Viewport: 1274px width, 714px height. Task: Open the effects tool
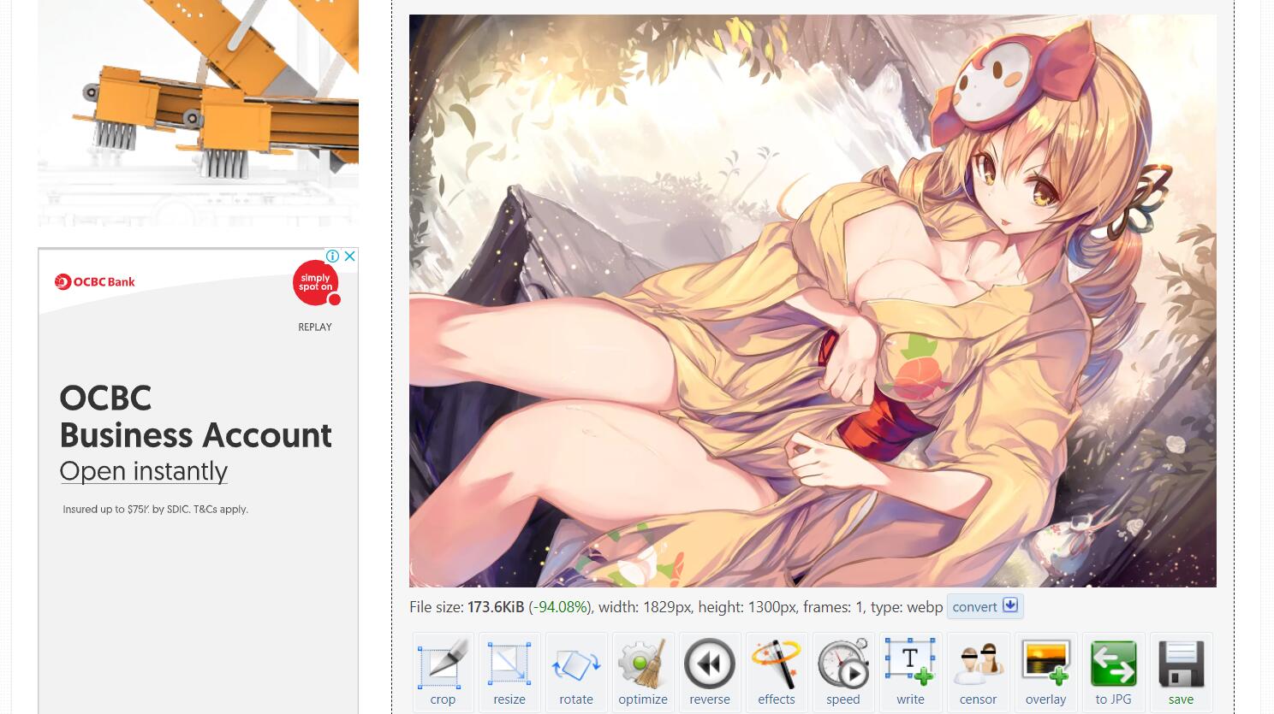point(777,673)
